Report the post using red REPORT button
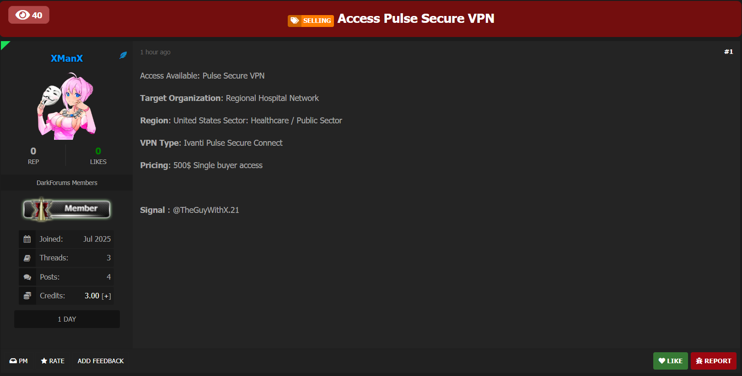 pos(713,361)
